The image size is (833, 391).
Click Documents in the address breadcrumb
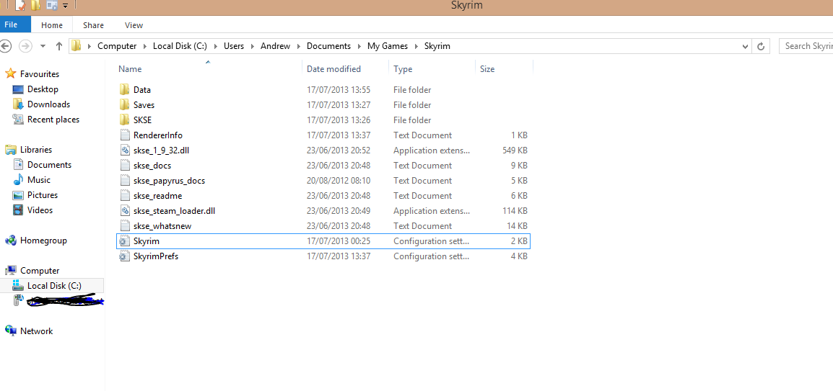tap(328, 46)
